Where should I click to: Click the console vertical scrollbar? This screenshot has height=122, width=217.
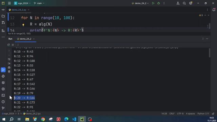pyautogui.click(x=210, y=53)
